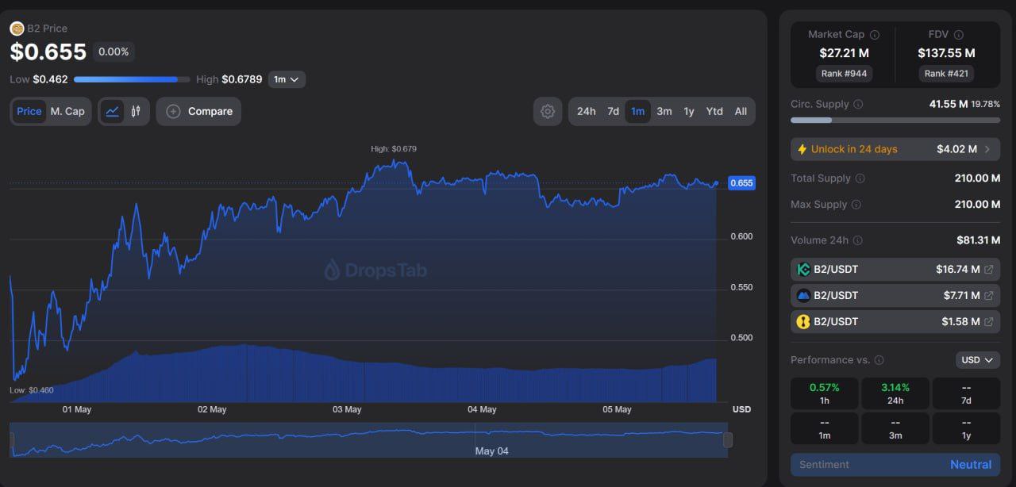Select the 7d timeframe tab
Image resolution: width=1016 pixels, height=487 pixels.
click(x=614, y=112)
